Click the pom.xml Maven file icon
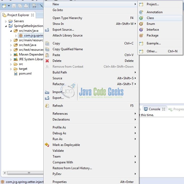This screenshot has height=184, width=184. pyautogui.click(x=16, y=74)
